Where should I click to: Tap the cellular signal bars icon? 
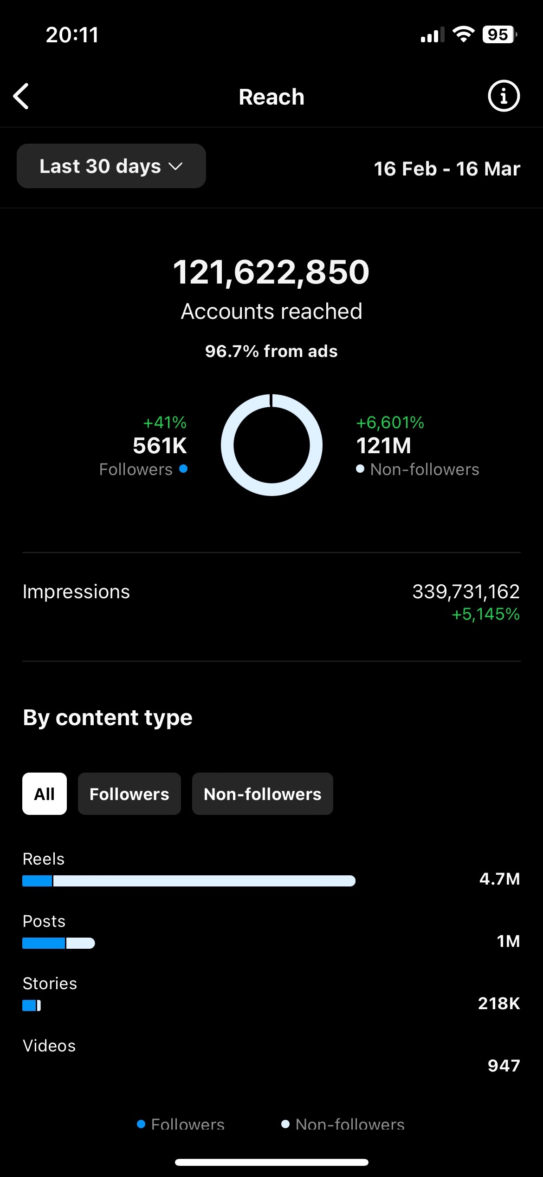coord(432,33)
